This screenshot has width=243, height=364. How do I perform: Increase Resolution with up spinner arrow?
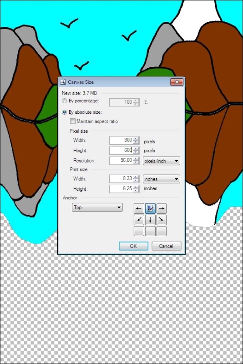[x=136, y=159]
